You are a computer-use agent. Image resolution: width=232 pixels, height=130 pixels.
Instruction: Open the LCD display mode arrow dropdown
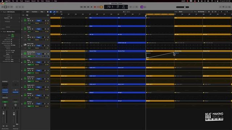click(127, 7)
